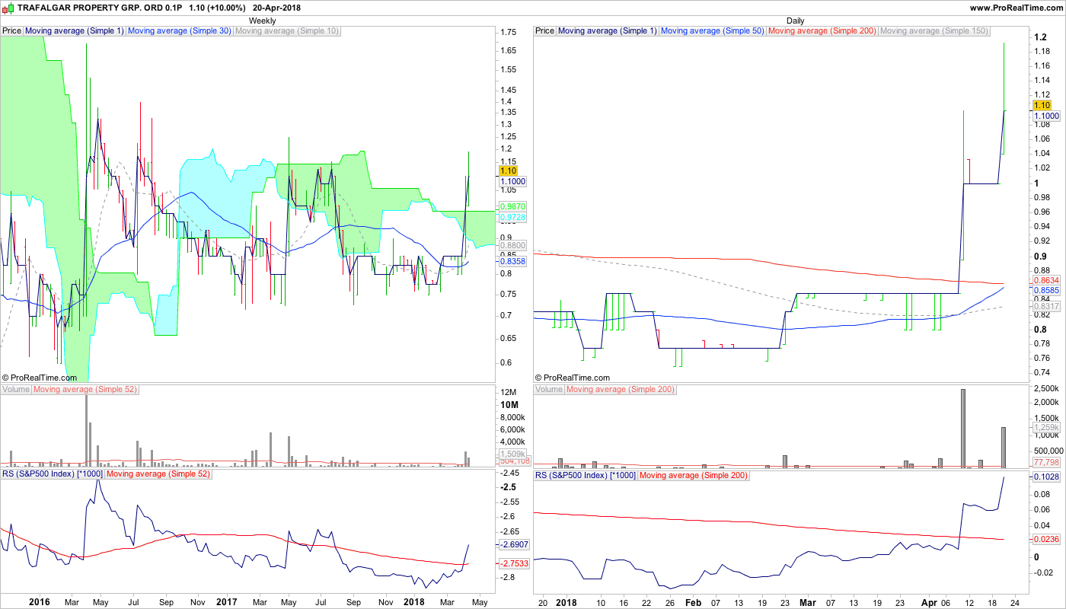Open the Price label on Daily chart
This screenshot has width=1066, height=609.
[545, 31]
